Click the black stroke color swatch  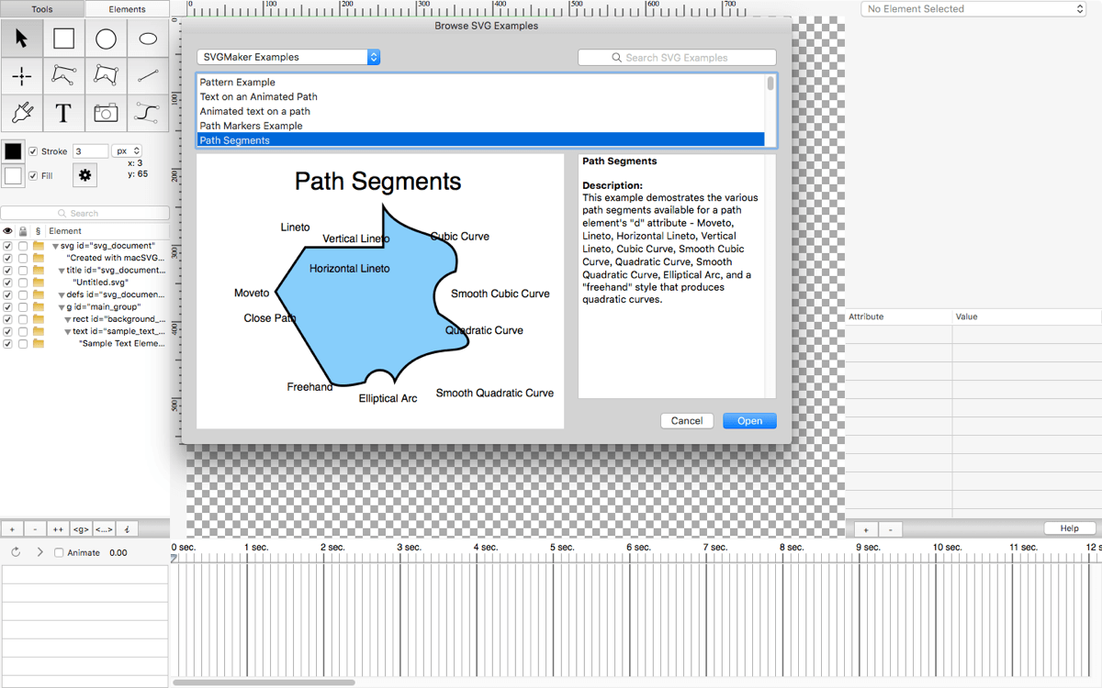coord(13,151)
